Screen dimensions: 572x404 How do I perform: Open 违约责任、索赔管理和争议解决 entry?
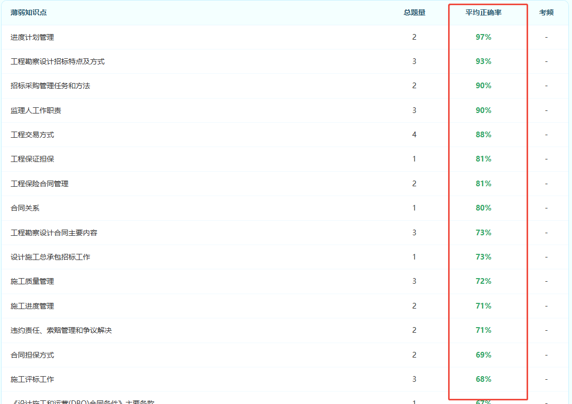coord(61,330)
